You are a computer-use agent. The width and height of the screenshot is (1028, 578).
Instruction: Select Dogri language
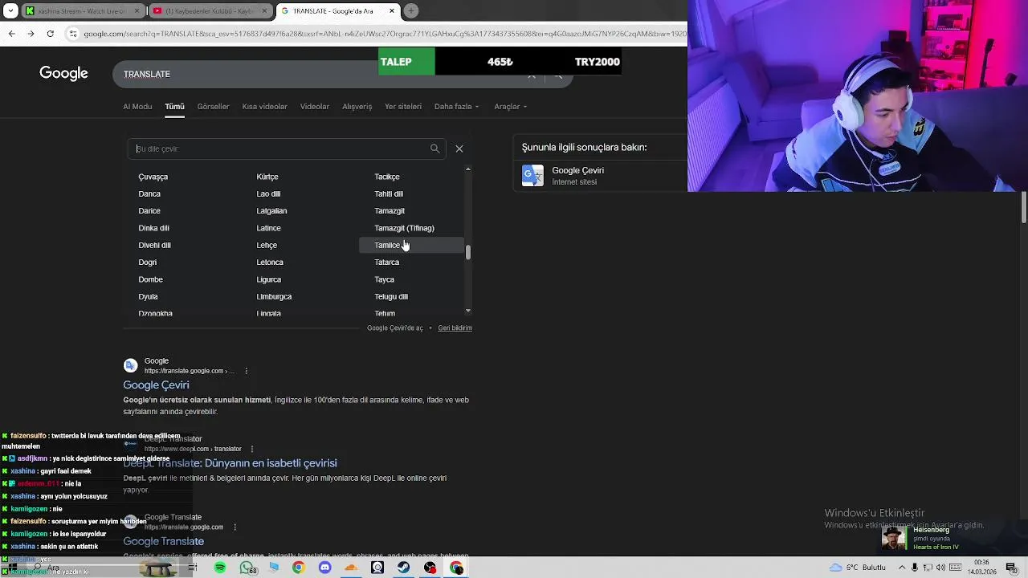(147, 263)
